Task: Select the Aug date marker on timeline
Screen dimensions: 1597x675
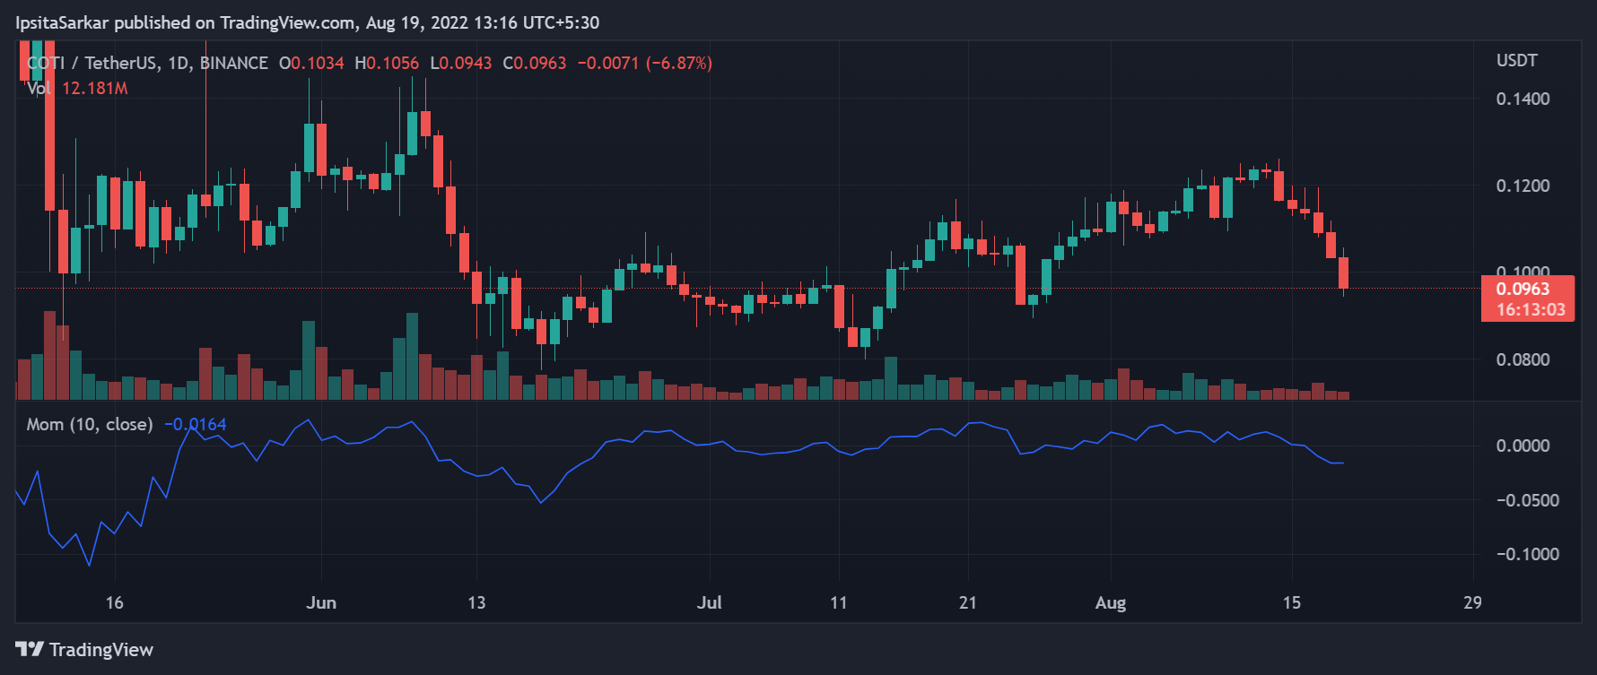Action: coord(1111,602)
